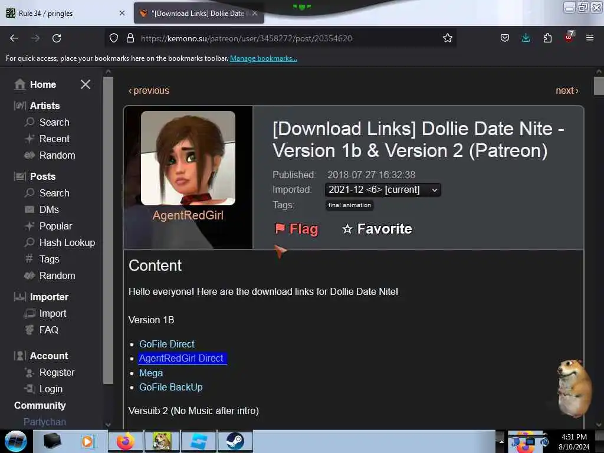604x453 pixels.
Task: Open Tags in sidebar
Action: [50, 260]
